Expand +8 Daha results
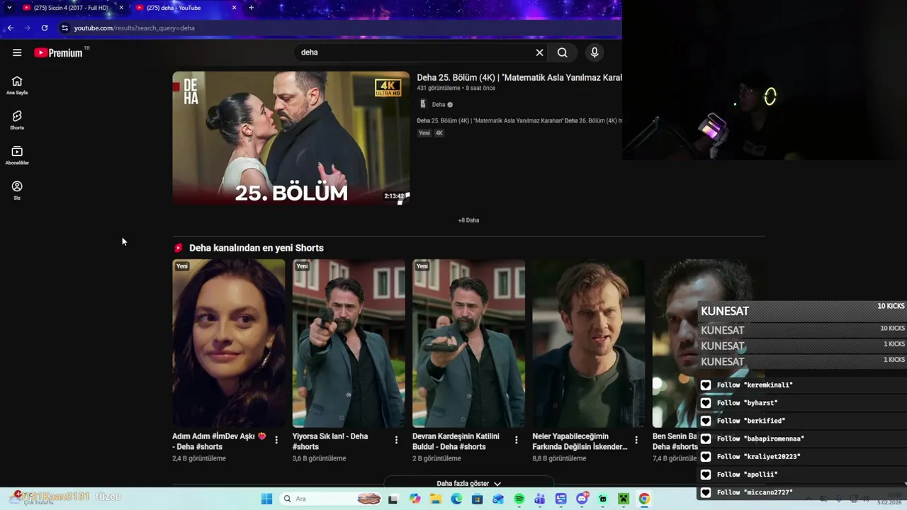This screenshot has width=907, height=510. (468, 220)
